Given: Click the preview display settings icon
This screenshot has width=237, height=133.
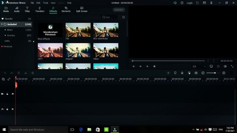Looking at the screenshot, I should pos(211,66).
